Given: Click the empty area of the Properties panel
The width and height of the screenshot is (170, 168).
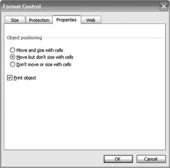Looking at the screenshot, I should (x=85, y=113).
